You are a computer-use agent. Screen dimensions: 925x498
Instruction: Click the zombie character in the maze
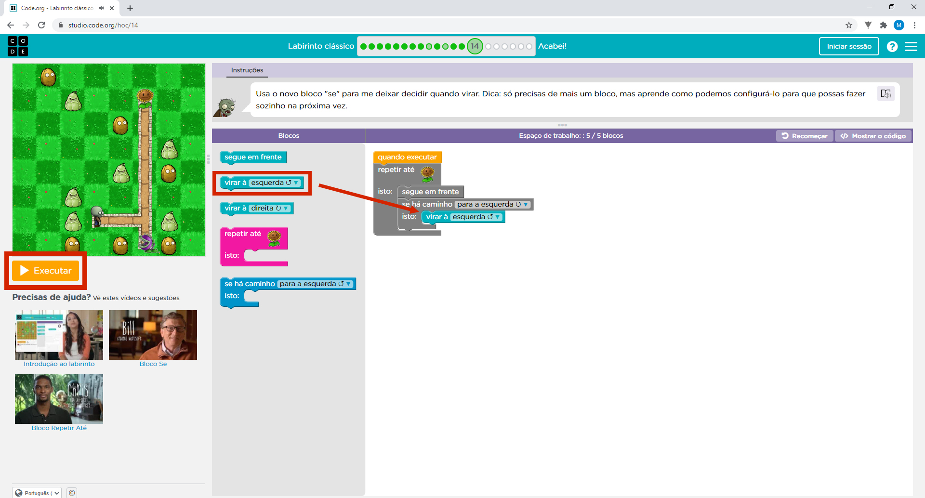pyautogui.click(x=97, y=216)
